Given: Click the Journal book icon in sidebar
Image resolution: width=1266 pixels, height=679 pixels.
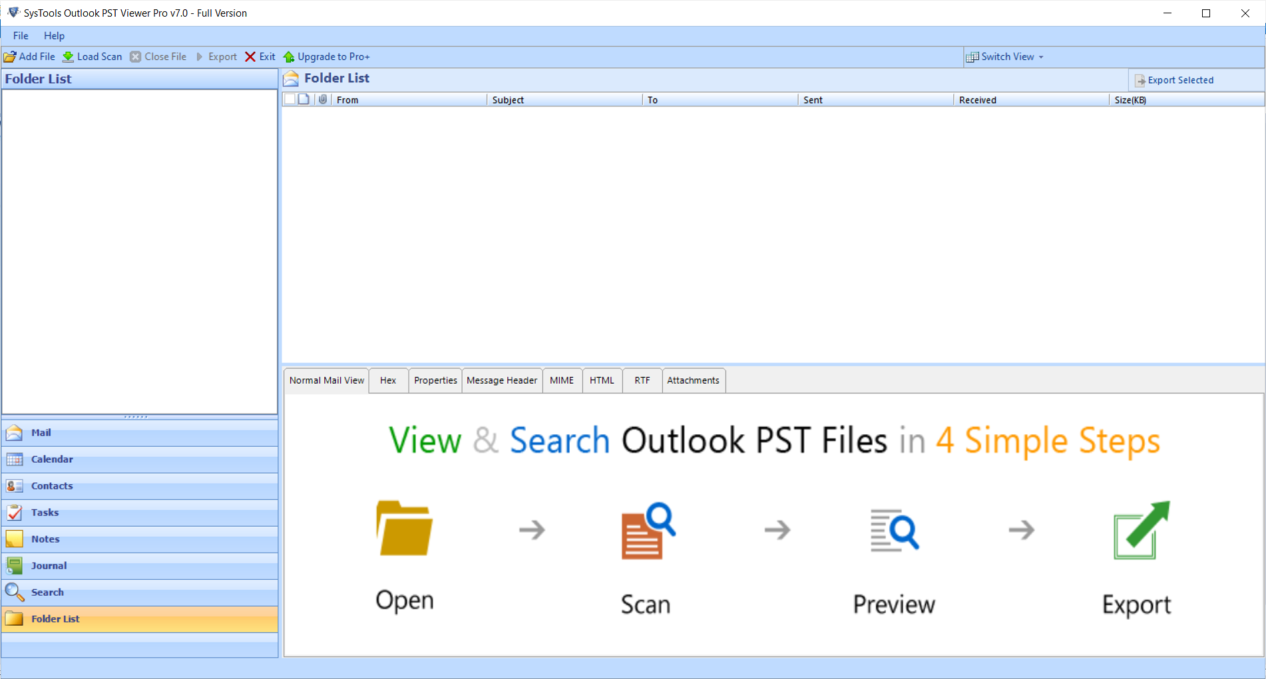Looking at the screenshot, I should [14, 566].
